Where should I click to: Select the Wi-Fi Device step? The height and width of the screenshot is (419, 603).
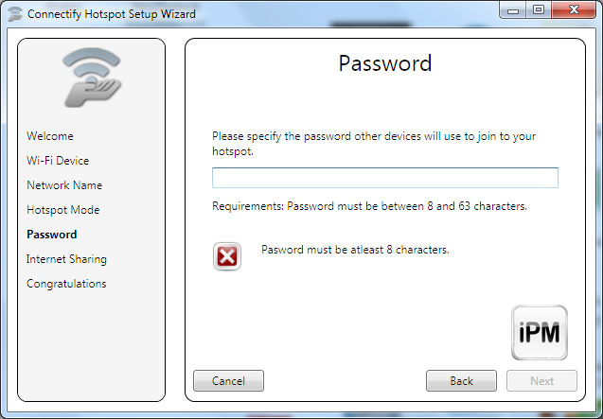click(x=58, y=161)
